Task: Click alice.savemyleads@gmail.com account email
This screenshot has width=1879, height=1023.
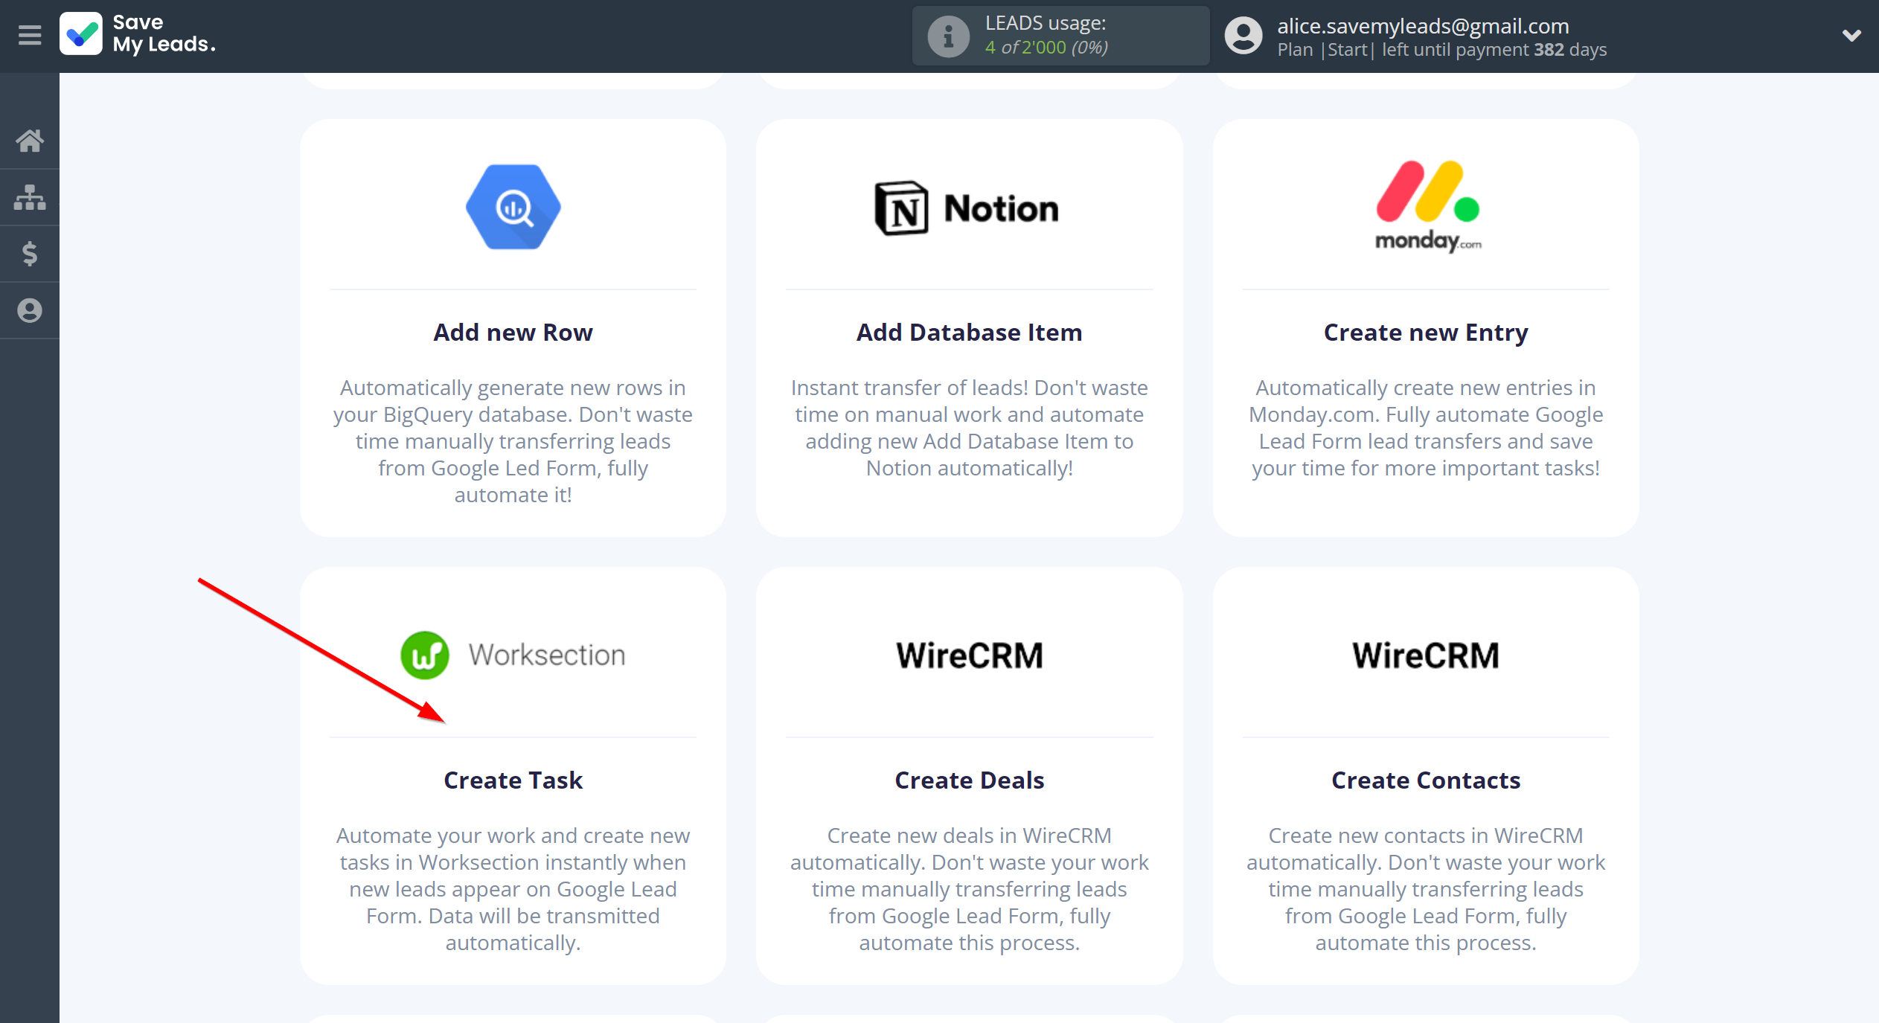Action: tap(1423, 26)
